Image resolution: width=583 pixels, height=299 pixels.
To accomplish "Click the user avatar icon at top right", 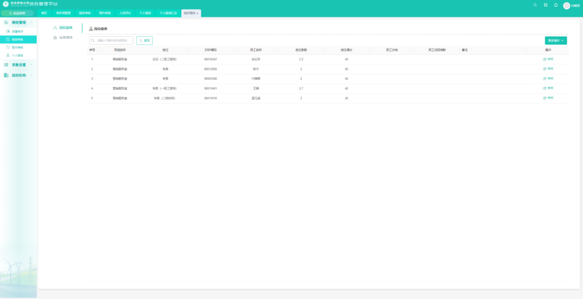I will point(566,5).
